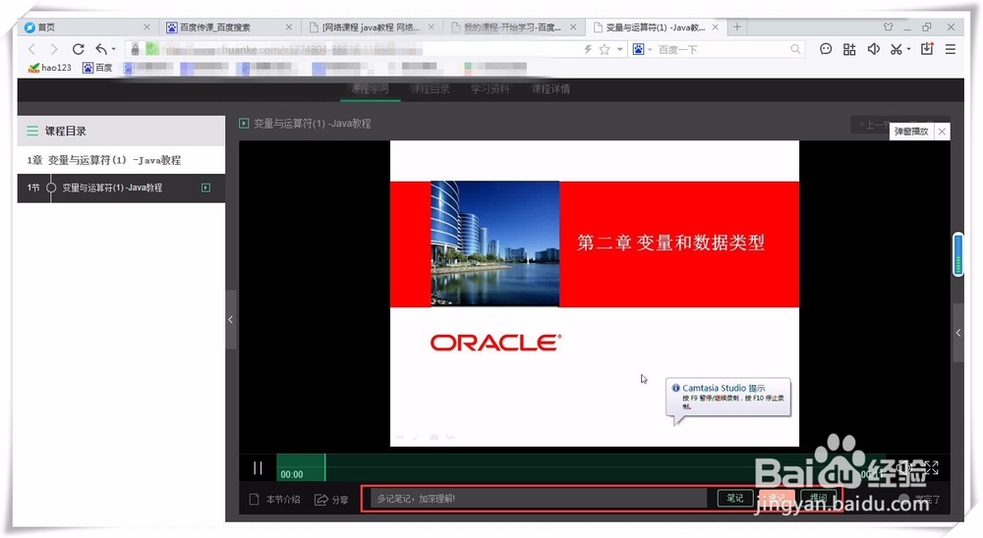This screenshot has width=983, height=538.
Task: Click the scissors screenshot tool icon
Action: point(896,49)
